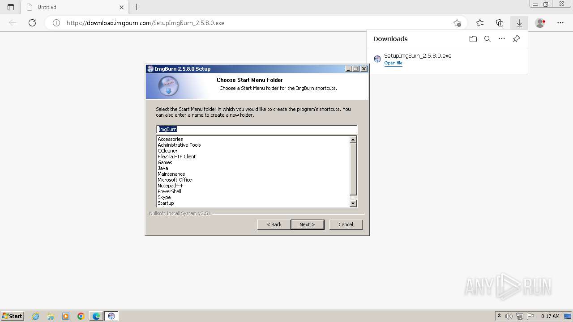Close the Untitled tab
This screenshot has width=573, height=322.
coord(122,7)
